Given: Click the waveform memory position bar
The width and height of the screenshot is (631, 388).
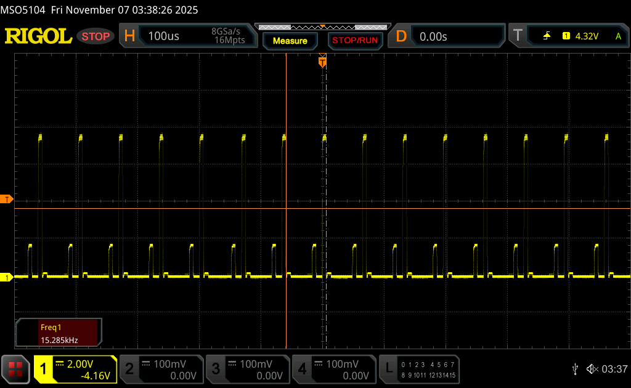Looking at the screenshot, I should click(320, 26).
